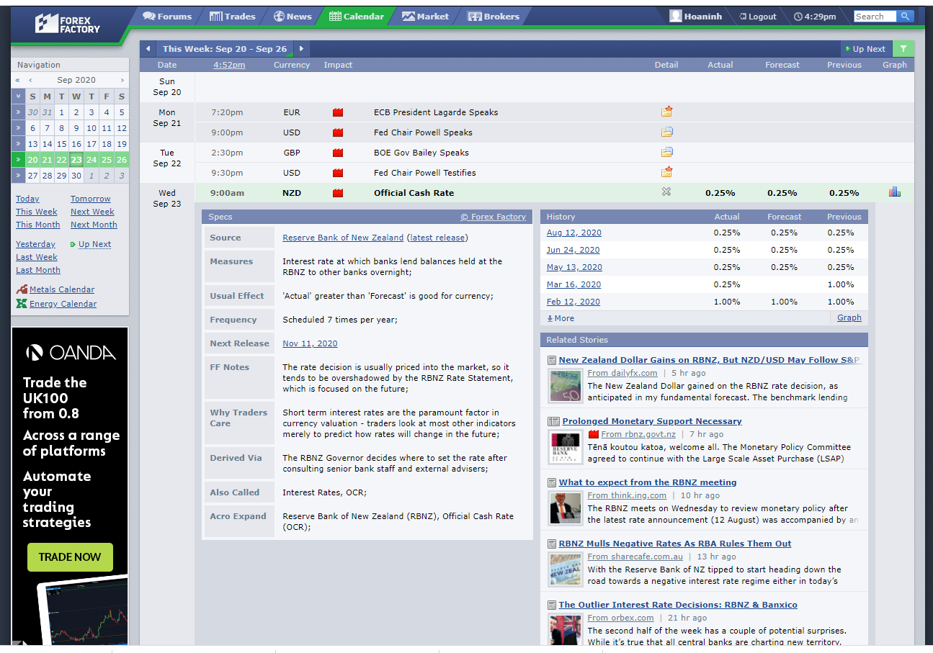Click red impact icon for Official Cash Rate
This screenshot has height=653, width=933.
coord(338,193)
